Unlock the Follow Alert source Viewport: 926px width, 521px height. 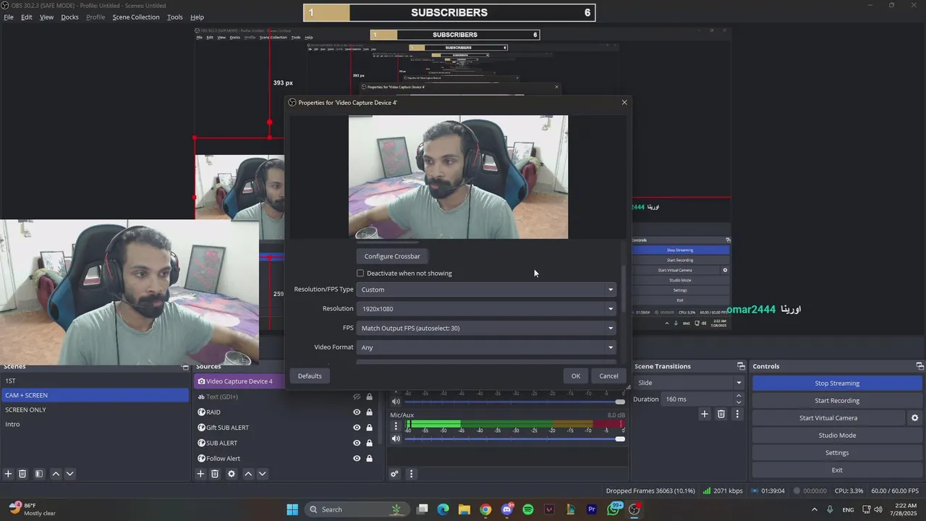369,458
